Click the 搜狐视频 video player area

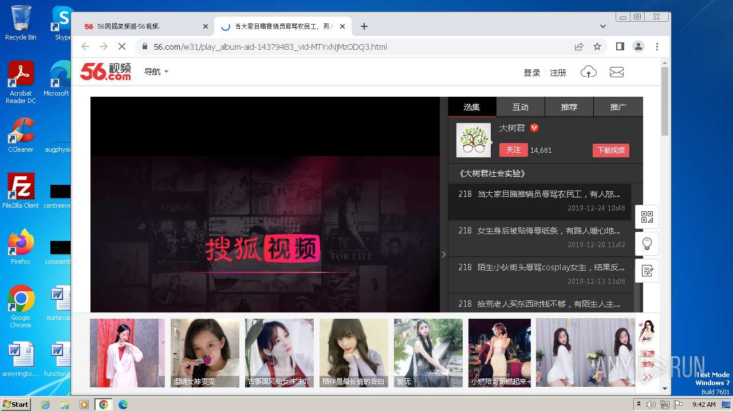(x=265, y=204)
